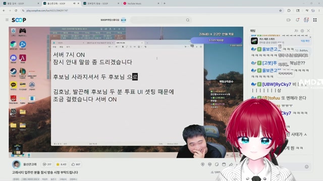
Task: Open the broadcast camera icon in header
Action: click(288, 20)
